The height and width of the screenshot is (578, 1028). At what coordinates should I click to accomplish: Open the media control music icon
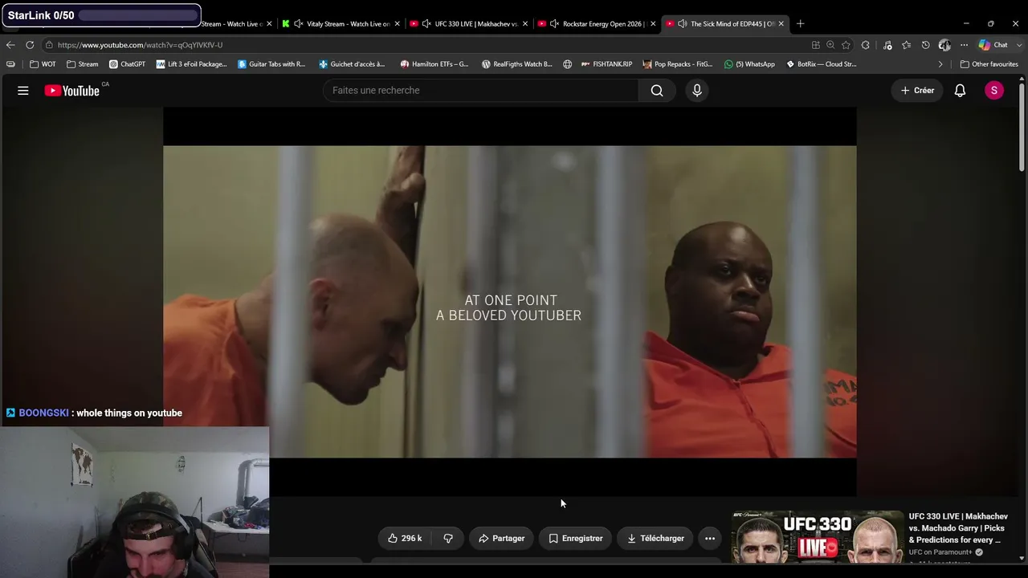[887, 45]
